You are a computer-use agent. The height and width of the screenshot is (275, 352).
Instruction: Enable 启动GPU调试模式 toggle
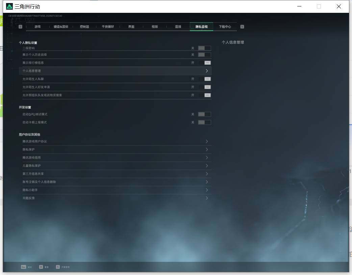(x=204, y=114)
